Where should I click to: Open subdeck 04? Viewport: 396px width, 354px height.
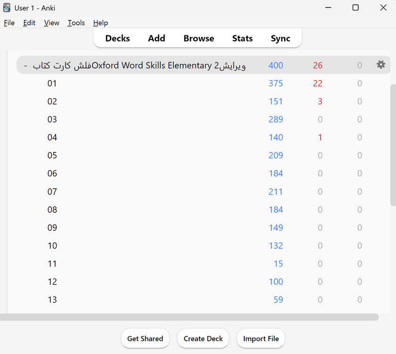[x=52, y=137]
